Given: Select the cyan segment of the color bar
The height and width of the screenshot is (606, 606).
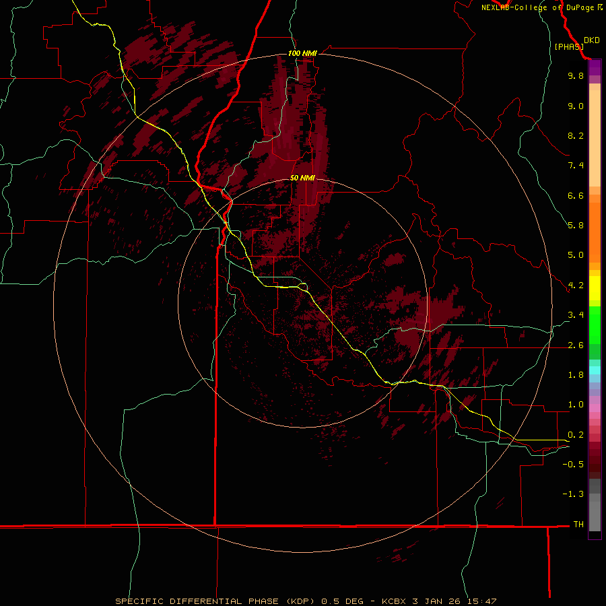Looking at the screenshot, I should (595, 370).
